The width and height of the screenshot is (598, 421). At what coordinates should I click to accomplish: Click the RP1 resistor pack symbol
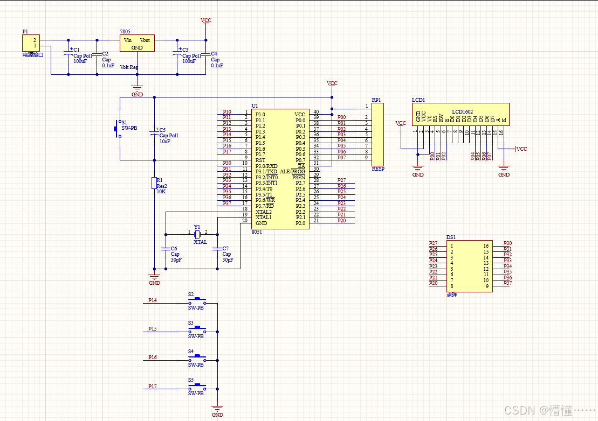pyautogui.click(x=377, y=135)
